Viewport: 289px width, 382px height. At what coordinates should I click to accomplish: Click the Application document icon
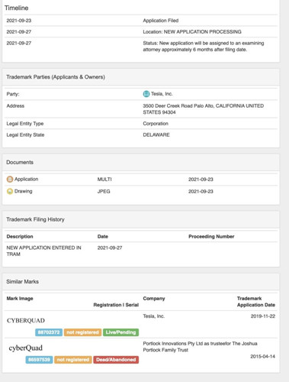click(10, 180)
